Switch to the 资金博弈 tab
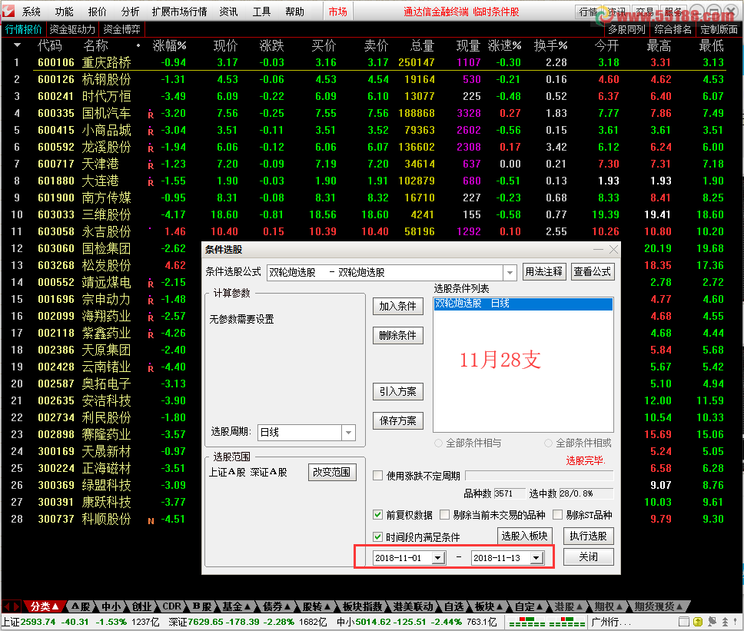Screen dimensions: 744x631 tap(121, 29)
